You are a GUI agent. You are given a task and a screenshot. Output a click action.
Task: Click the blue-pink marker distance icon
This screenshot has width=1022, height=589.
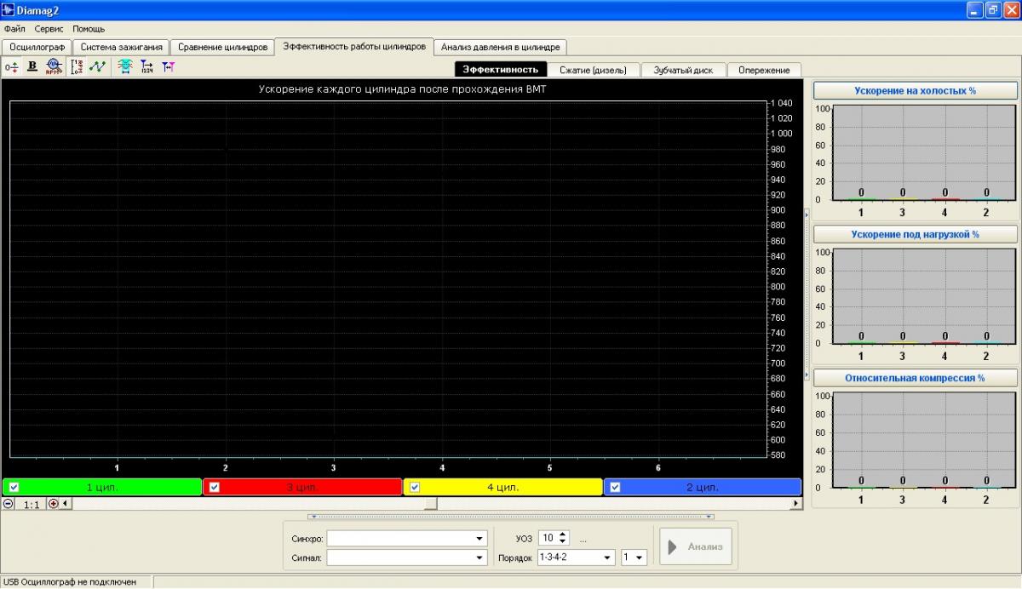(x=168, y=66)
